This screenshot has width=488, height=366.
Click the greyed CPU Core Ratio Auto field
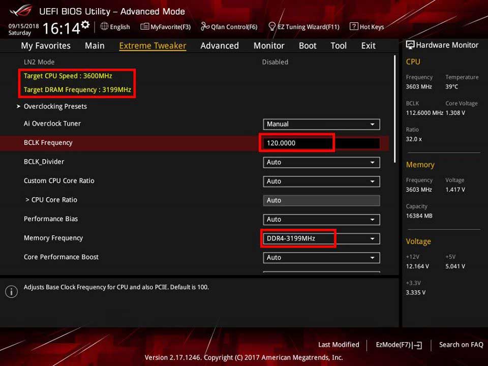pyautogui.click(x=321, y=200)
